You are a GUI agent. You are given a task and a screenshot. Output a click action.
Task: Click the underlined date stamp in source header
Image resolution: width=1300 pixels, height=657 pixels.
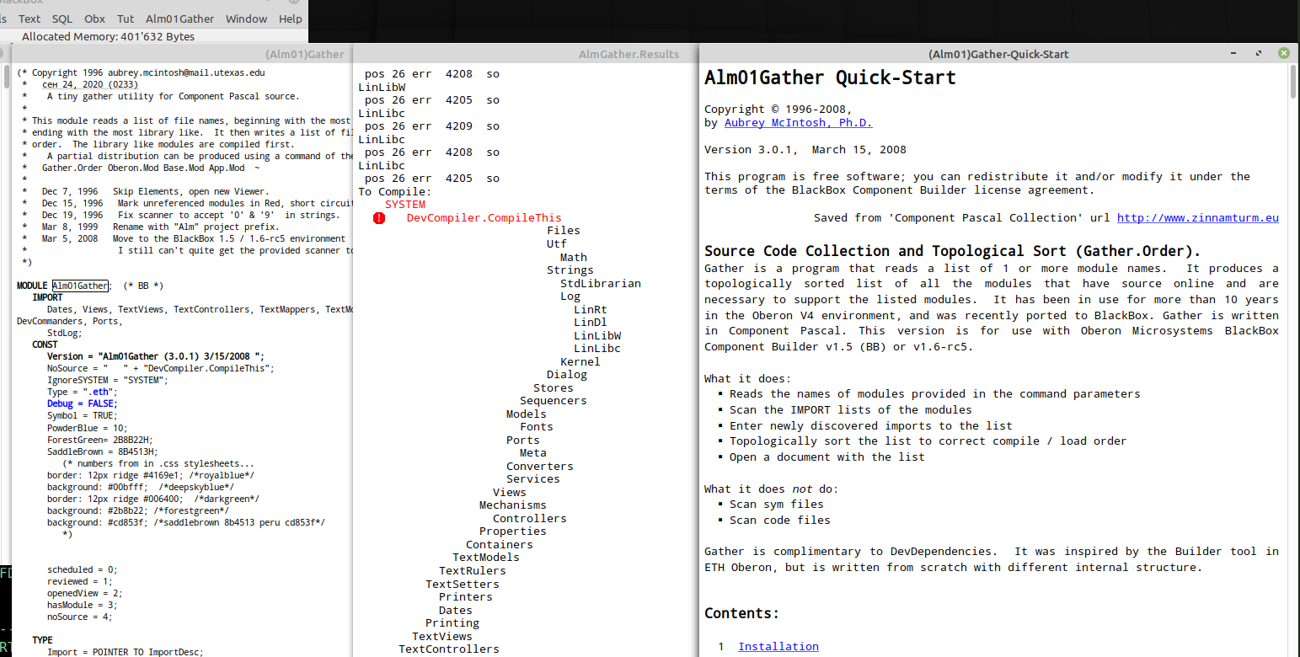90,84
